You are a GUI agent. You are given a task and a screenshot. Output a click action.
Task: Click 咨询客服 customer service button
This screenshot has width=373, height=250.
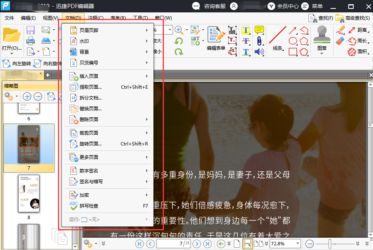point(209,6)
